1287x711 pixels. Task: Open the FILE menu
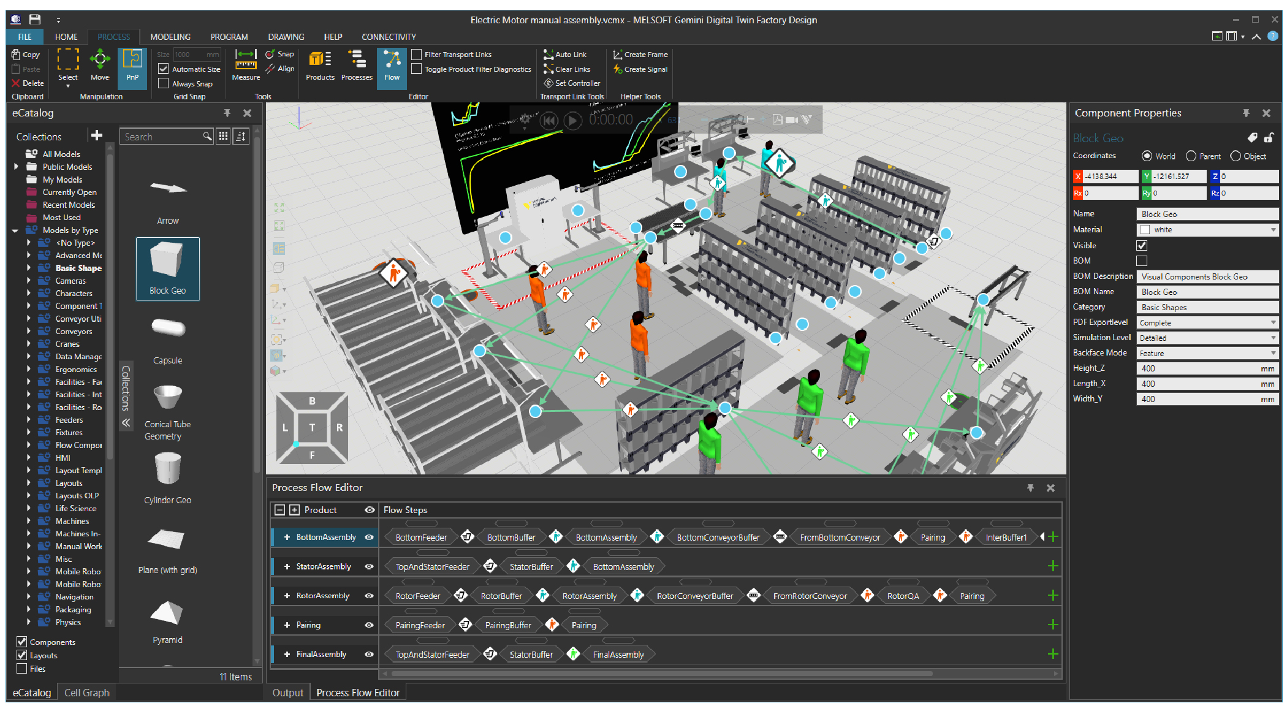pos(25,37)
